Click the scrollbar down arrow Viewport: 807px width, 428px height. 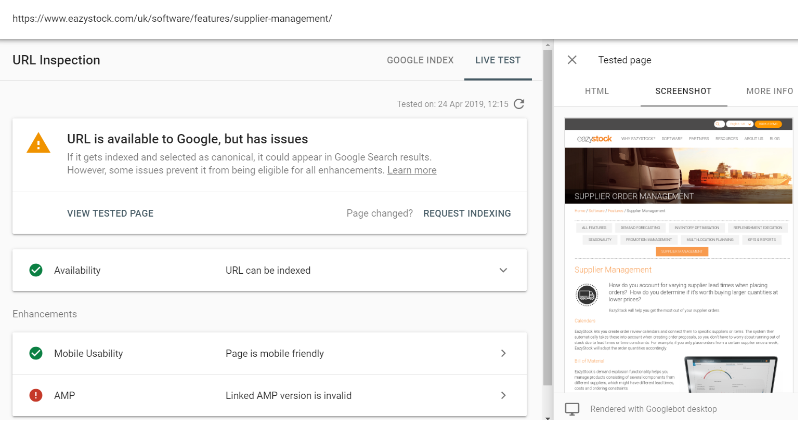pyautogui.click(x=548, y=418)
